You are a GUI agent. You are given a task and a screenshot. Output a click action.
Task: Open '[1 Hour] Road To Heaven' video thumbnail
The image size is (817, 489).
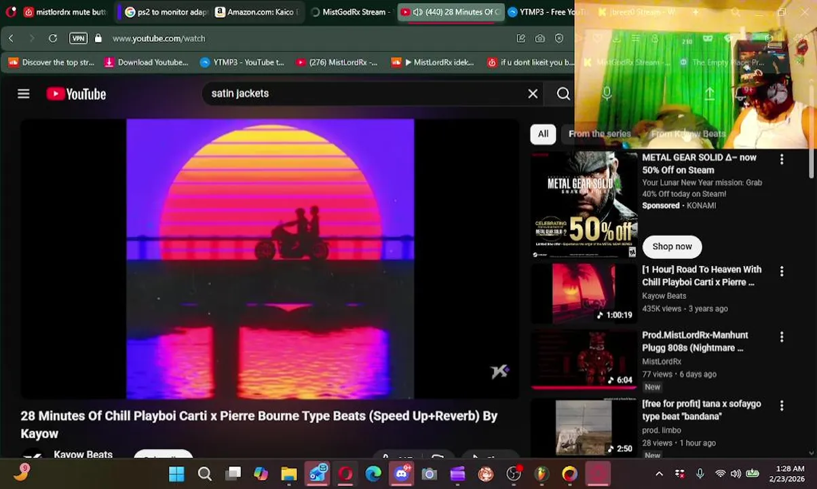point(584,293)
